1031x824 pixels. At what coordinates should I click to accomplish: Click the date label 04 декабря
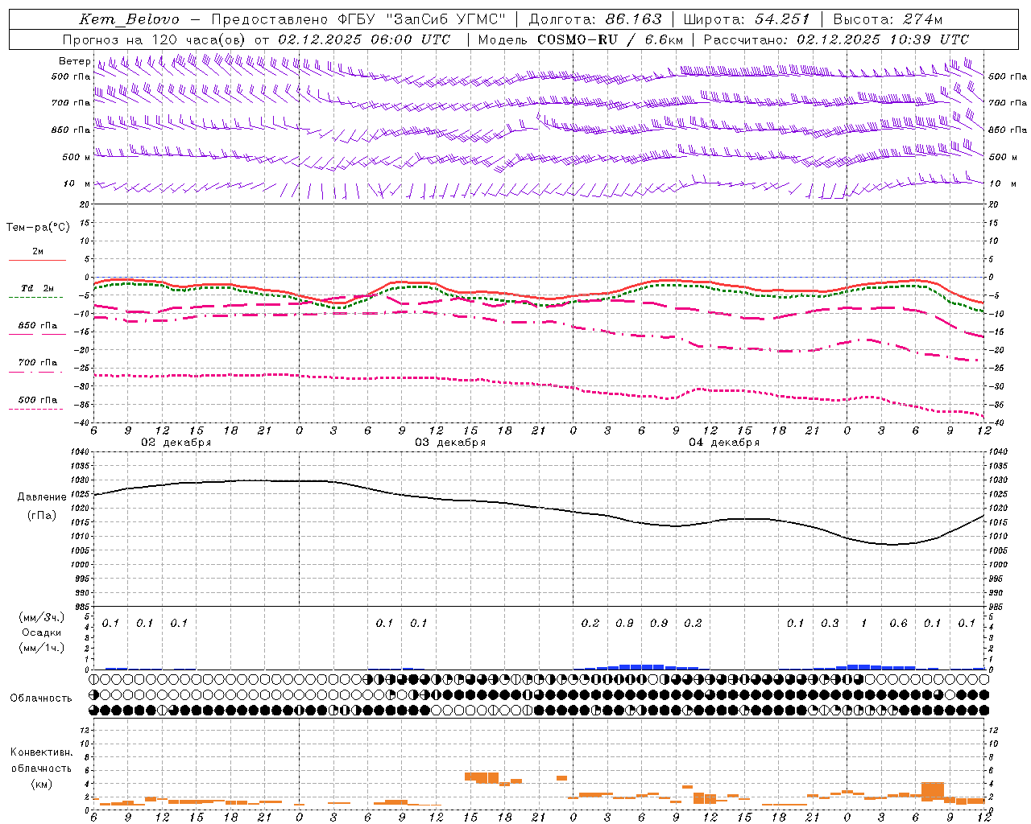[724, 443]
